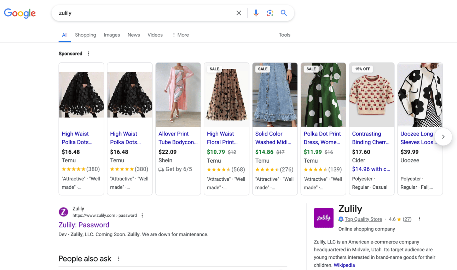Click the brown floral tulle skirt image

click(227, 95)
